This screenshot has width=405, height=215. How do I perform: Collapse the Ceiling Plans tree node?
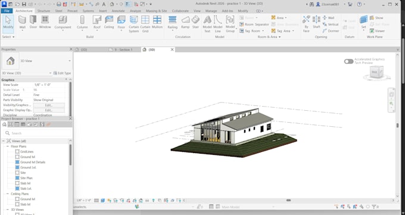click(x=8, y=194)
